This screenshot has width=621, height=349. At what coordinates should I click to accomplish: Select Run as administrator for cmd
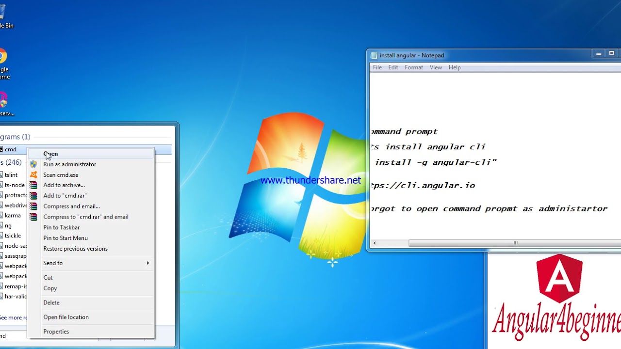click(91, 164)
